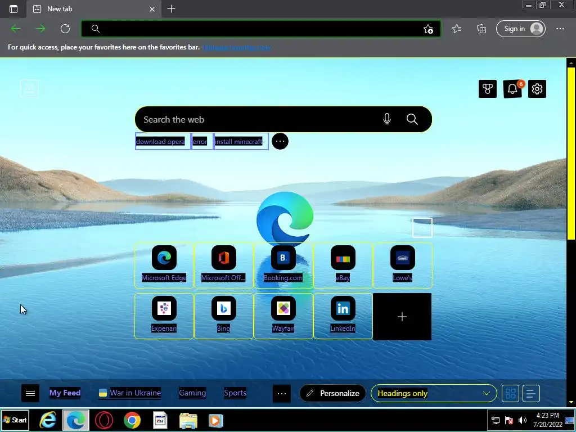Expand the Headings only dropdown
Screen dimensions: 576x432
pos(434,393)
